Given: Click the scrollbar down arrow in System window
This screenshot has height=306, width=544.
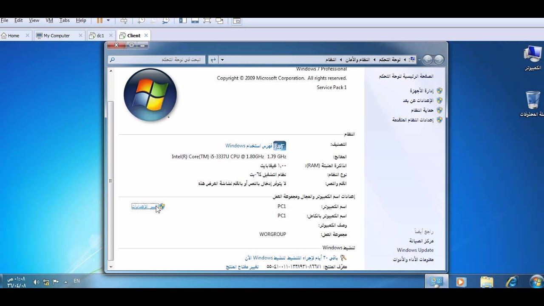Looking at the screenshot, I should click(111, 267).
